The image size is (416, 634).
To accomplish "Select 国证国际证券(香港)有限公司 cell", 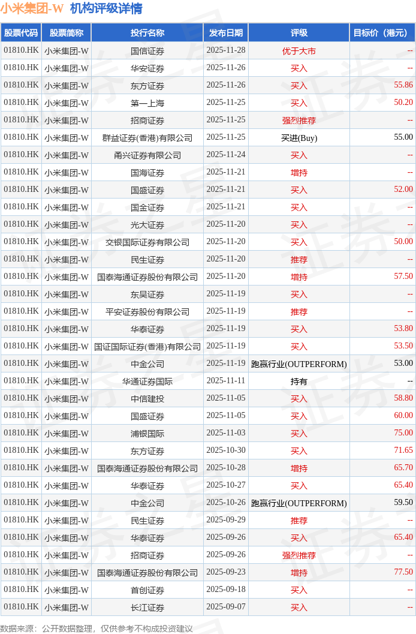I will (x=147, y=347).
